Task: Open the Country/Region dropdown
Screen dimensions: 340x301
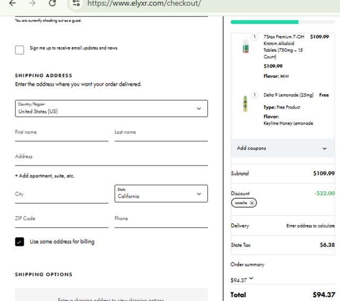Action: tap(112, 108)
